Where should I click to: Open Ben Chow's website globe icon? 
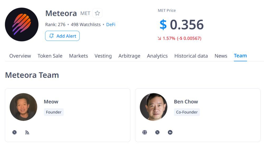pos(145,132)
